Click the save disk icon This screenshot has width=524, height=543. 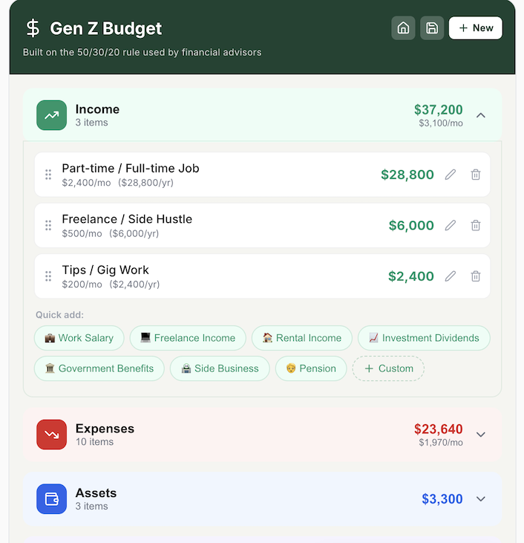(432, 28)
